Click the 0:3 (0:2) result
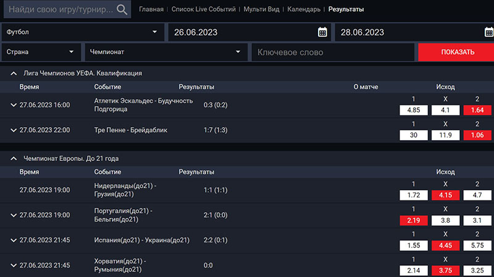Image resolution: width=494 pixels, height=277 pixels. [x=216, y=105]
